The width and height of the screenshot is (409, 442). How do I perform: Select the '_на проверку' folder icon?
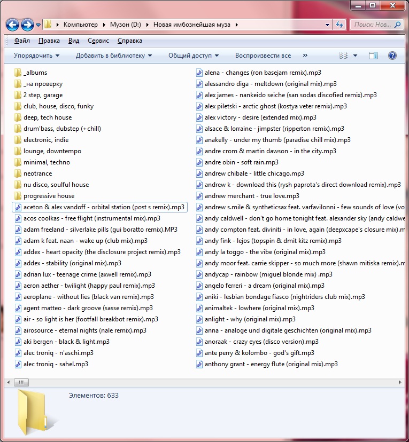coord(18,84)
